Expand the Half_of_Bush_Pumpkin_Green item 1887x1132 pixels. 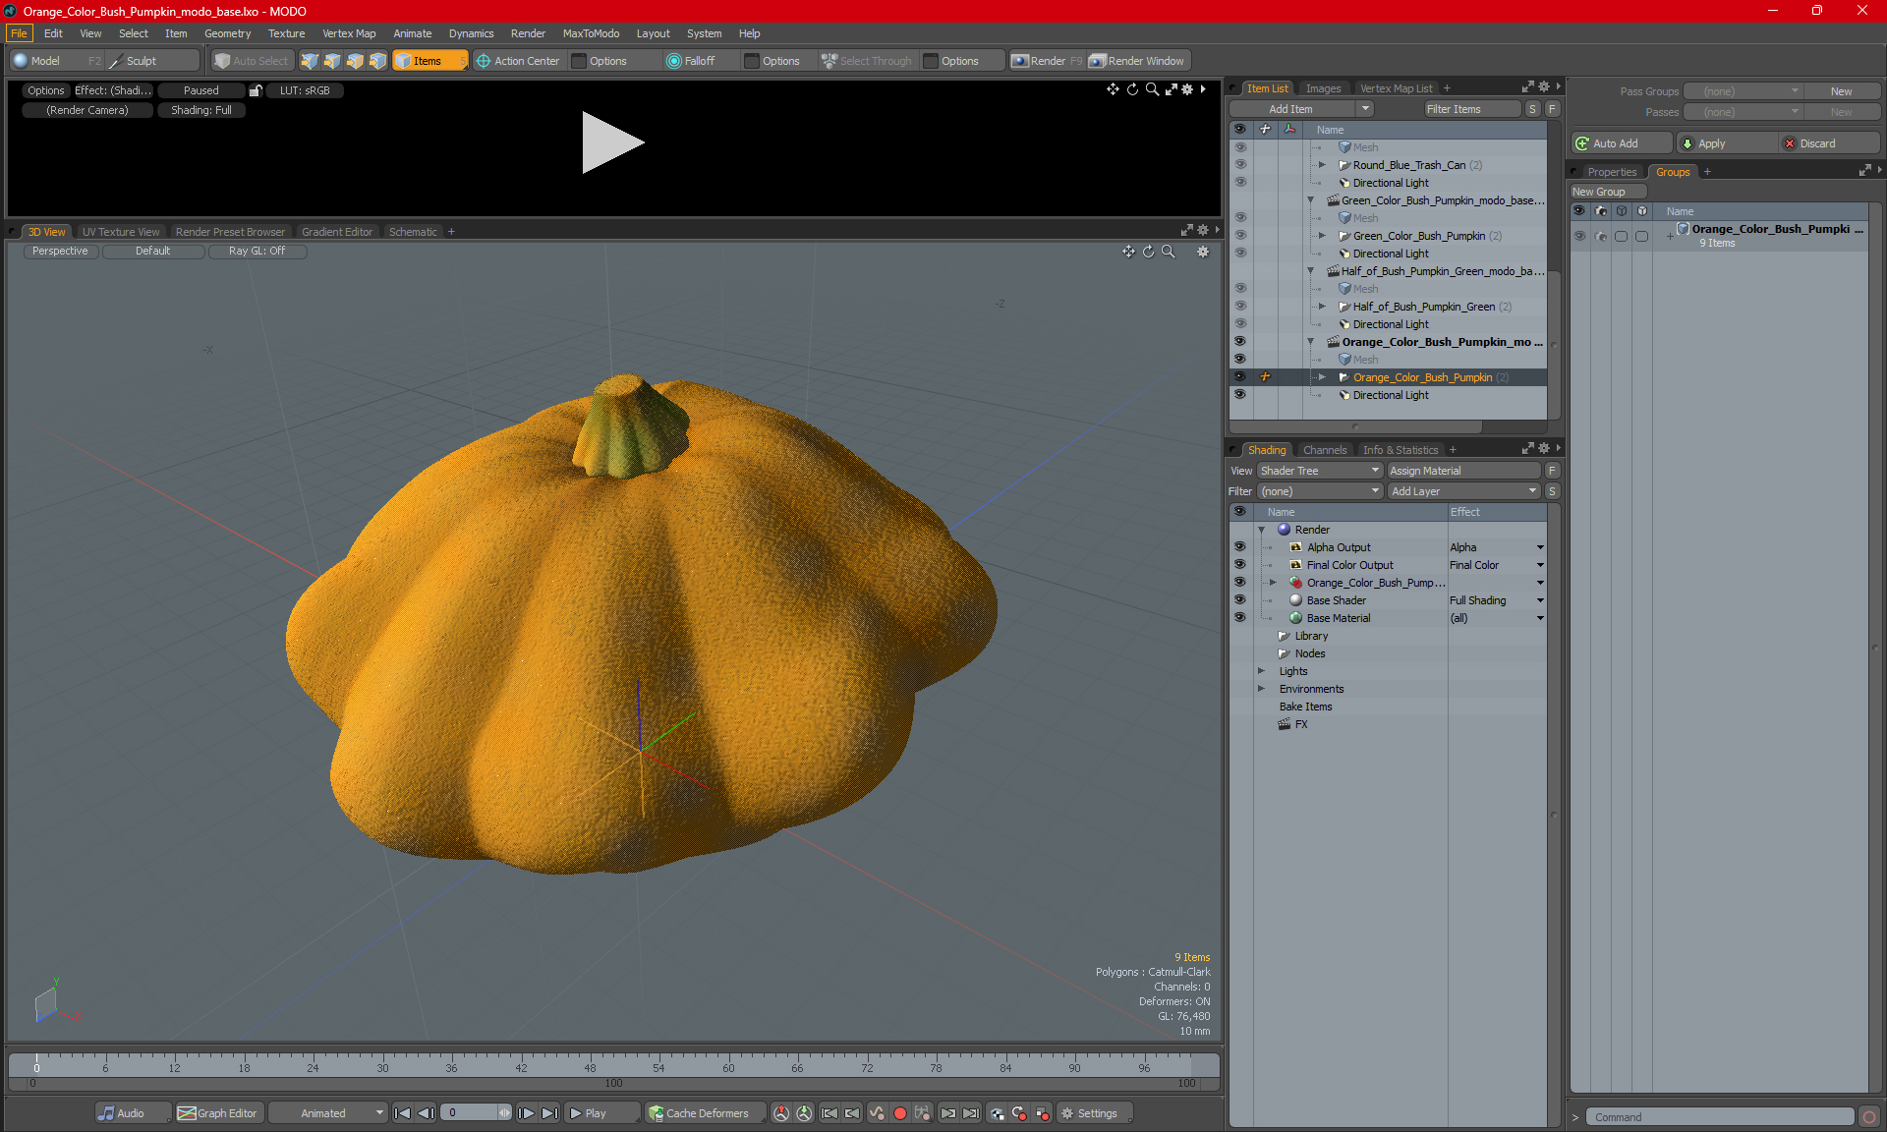point(1322,307)
